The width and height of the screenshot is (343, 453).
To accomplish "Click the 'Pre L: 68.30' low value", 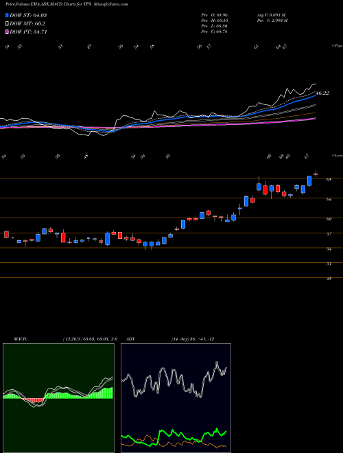I will tap(215, 26).
